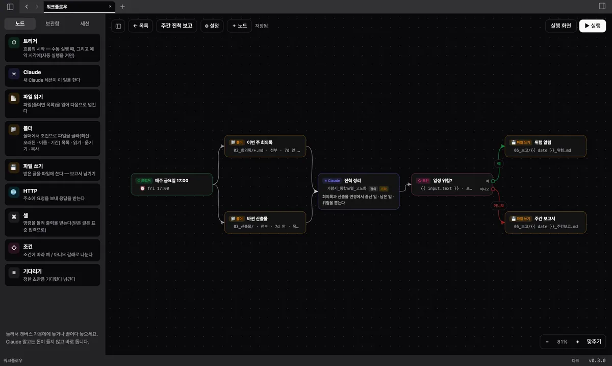The image size is (612, 366).
Task: Switch to the 노드 tab
Action: coord(20,23)
